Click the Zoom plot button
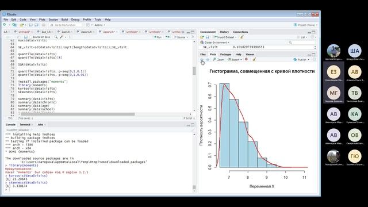368x207 pixels. coord(218,60)
